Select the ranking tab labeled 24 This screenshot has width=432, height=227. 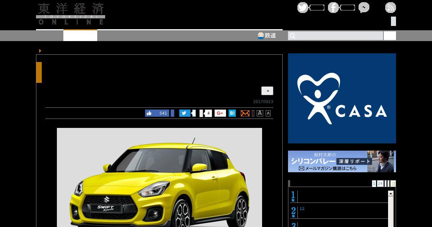coord(380,183)
